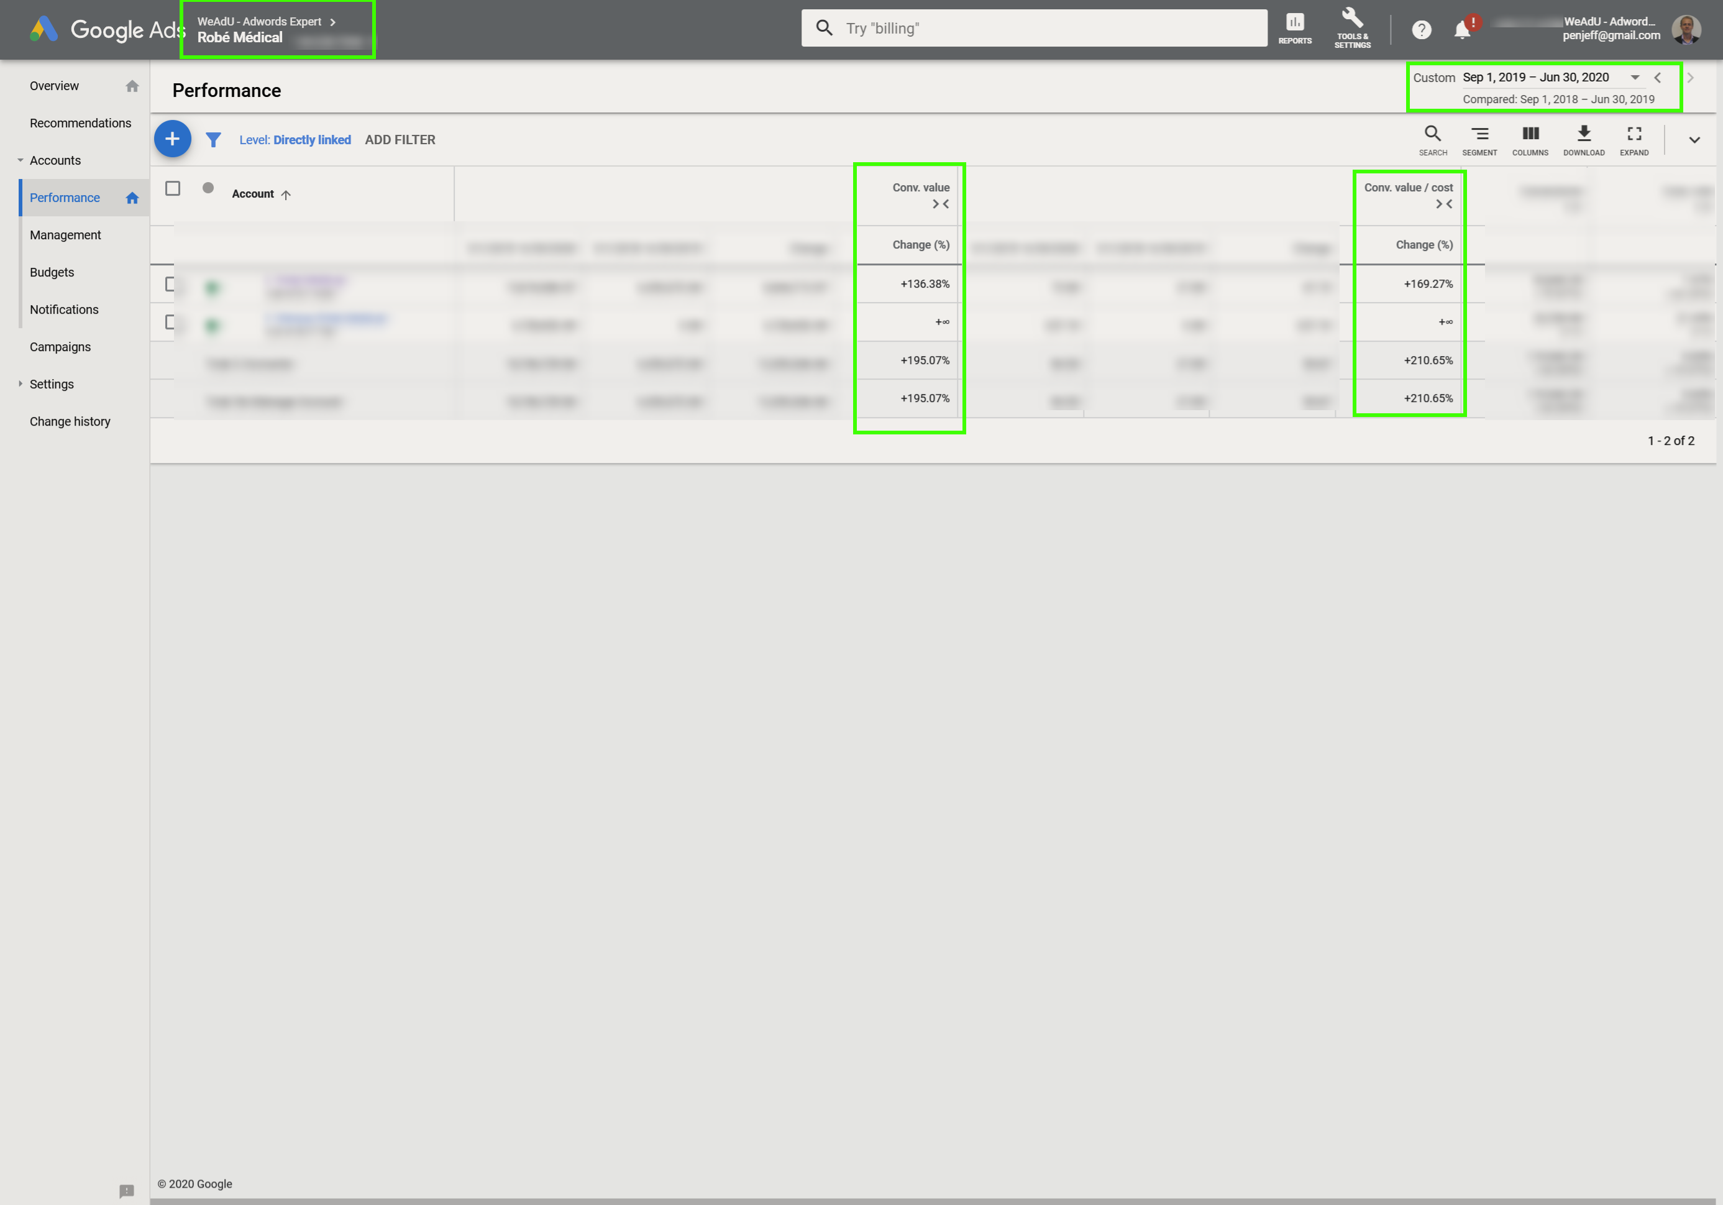Collapse the Conv. value / cost column arrows
The height and width of the screenshot is (1205, 1723).
(x=1444, y=204)
